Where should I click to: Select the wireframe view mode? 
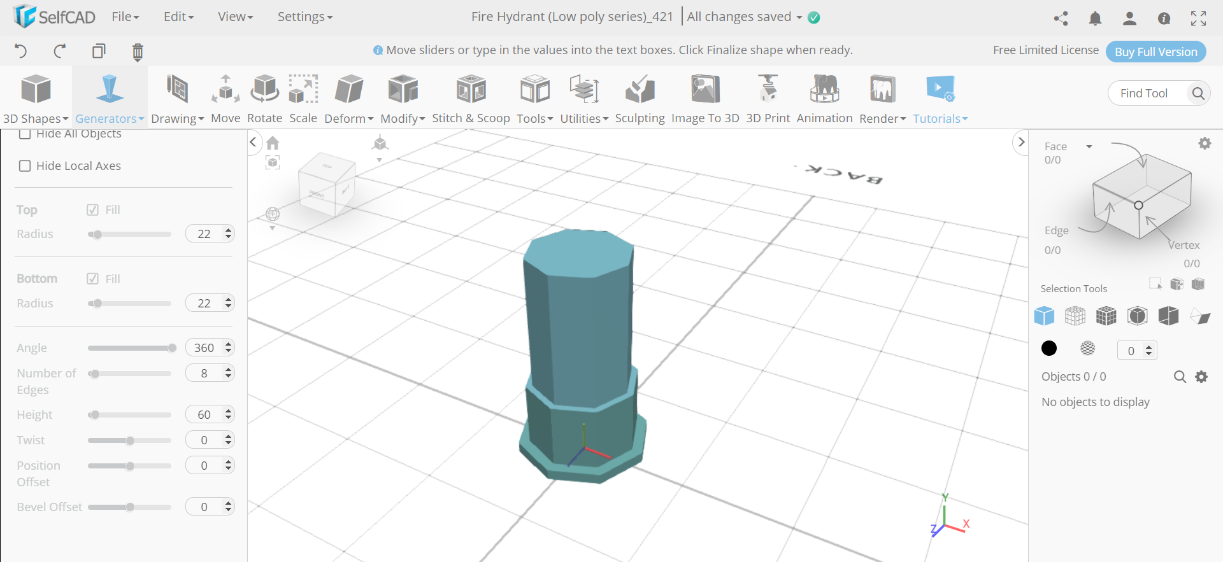1075,316
